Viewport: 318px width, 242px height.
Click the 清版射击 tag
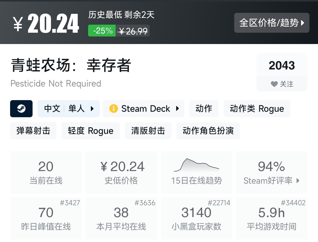[x=148, y=131]
